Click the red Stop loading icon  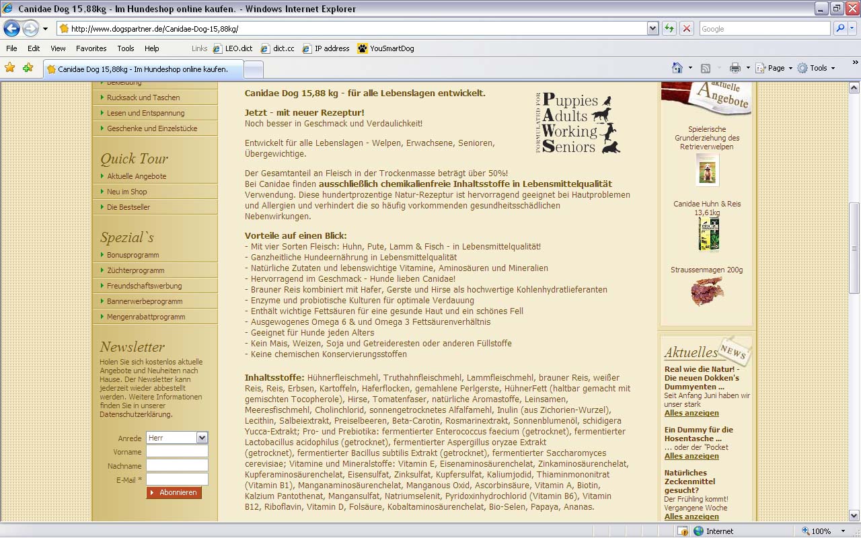[686, 28]
